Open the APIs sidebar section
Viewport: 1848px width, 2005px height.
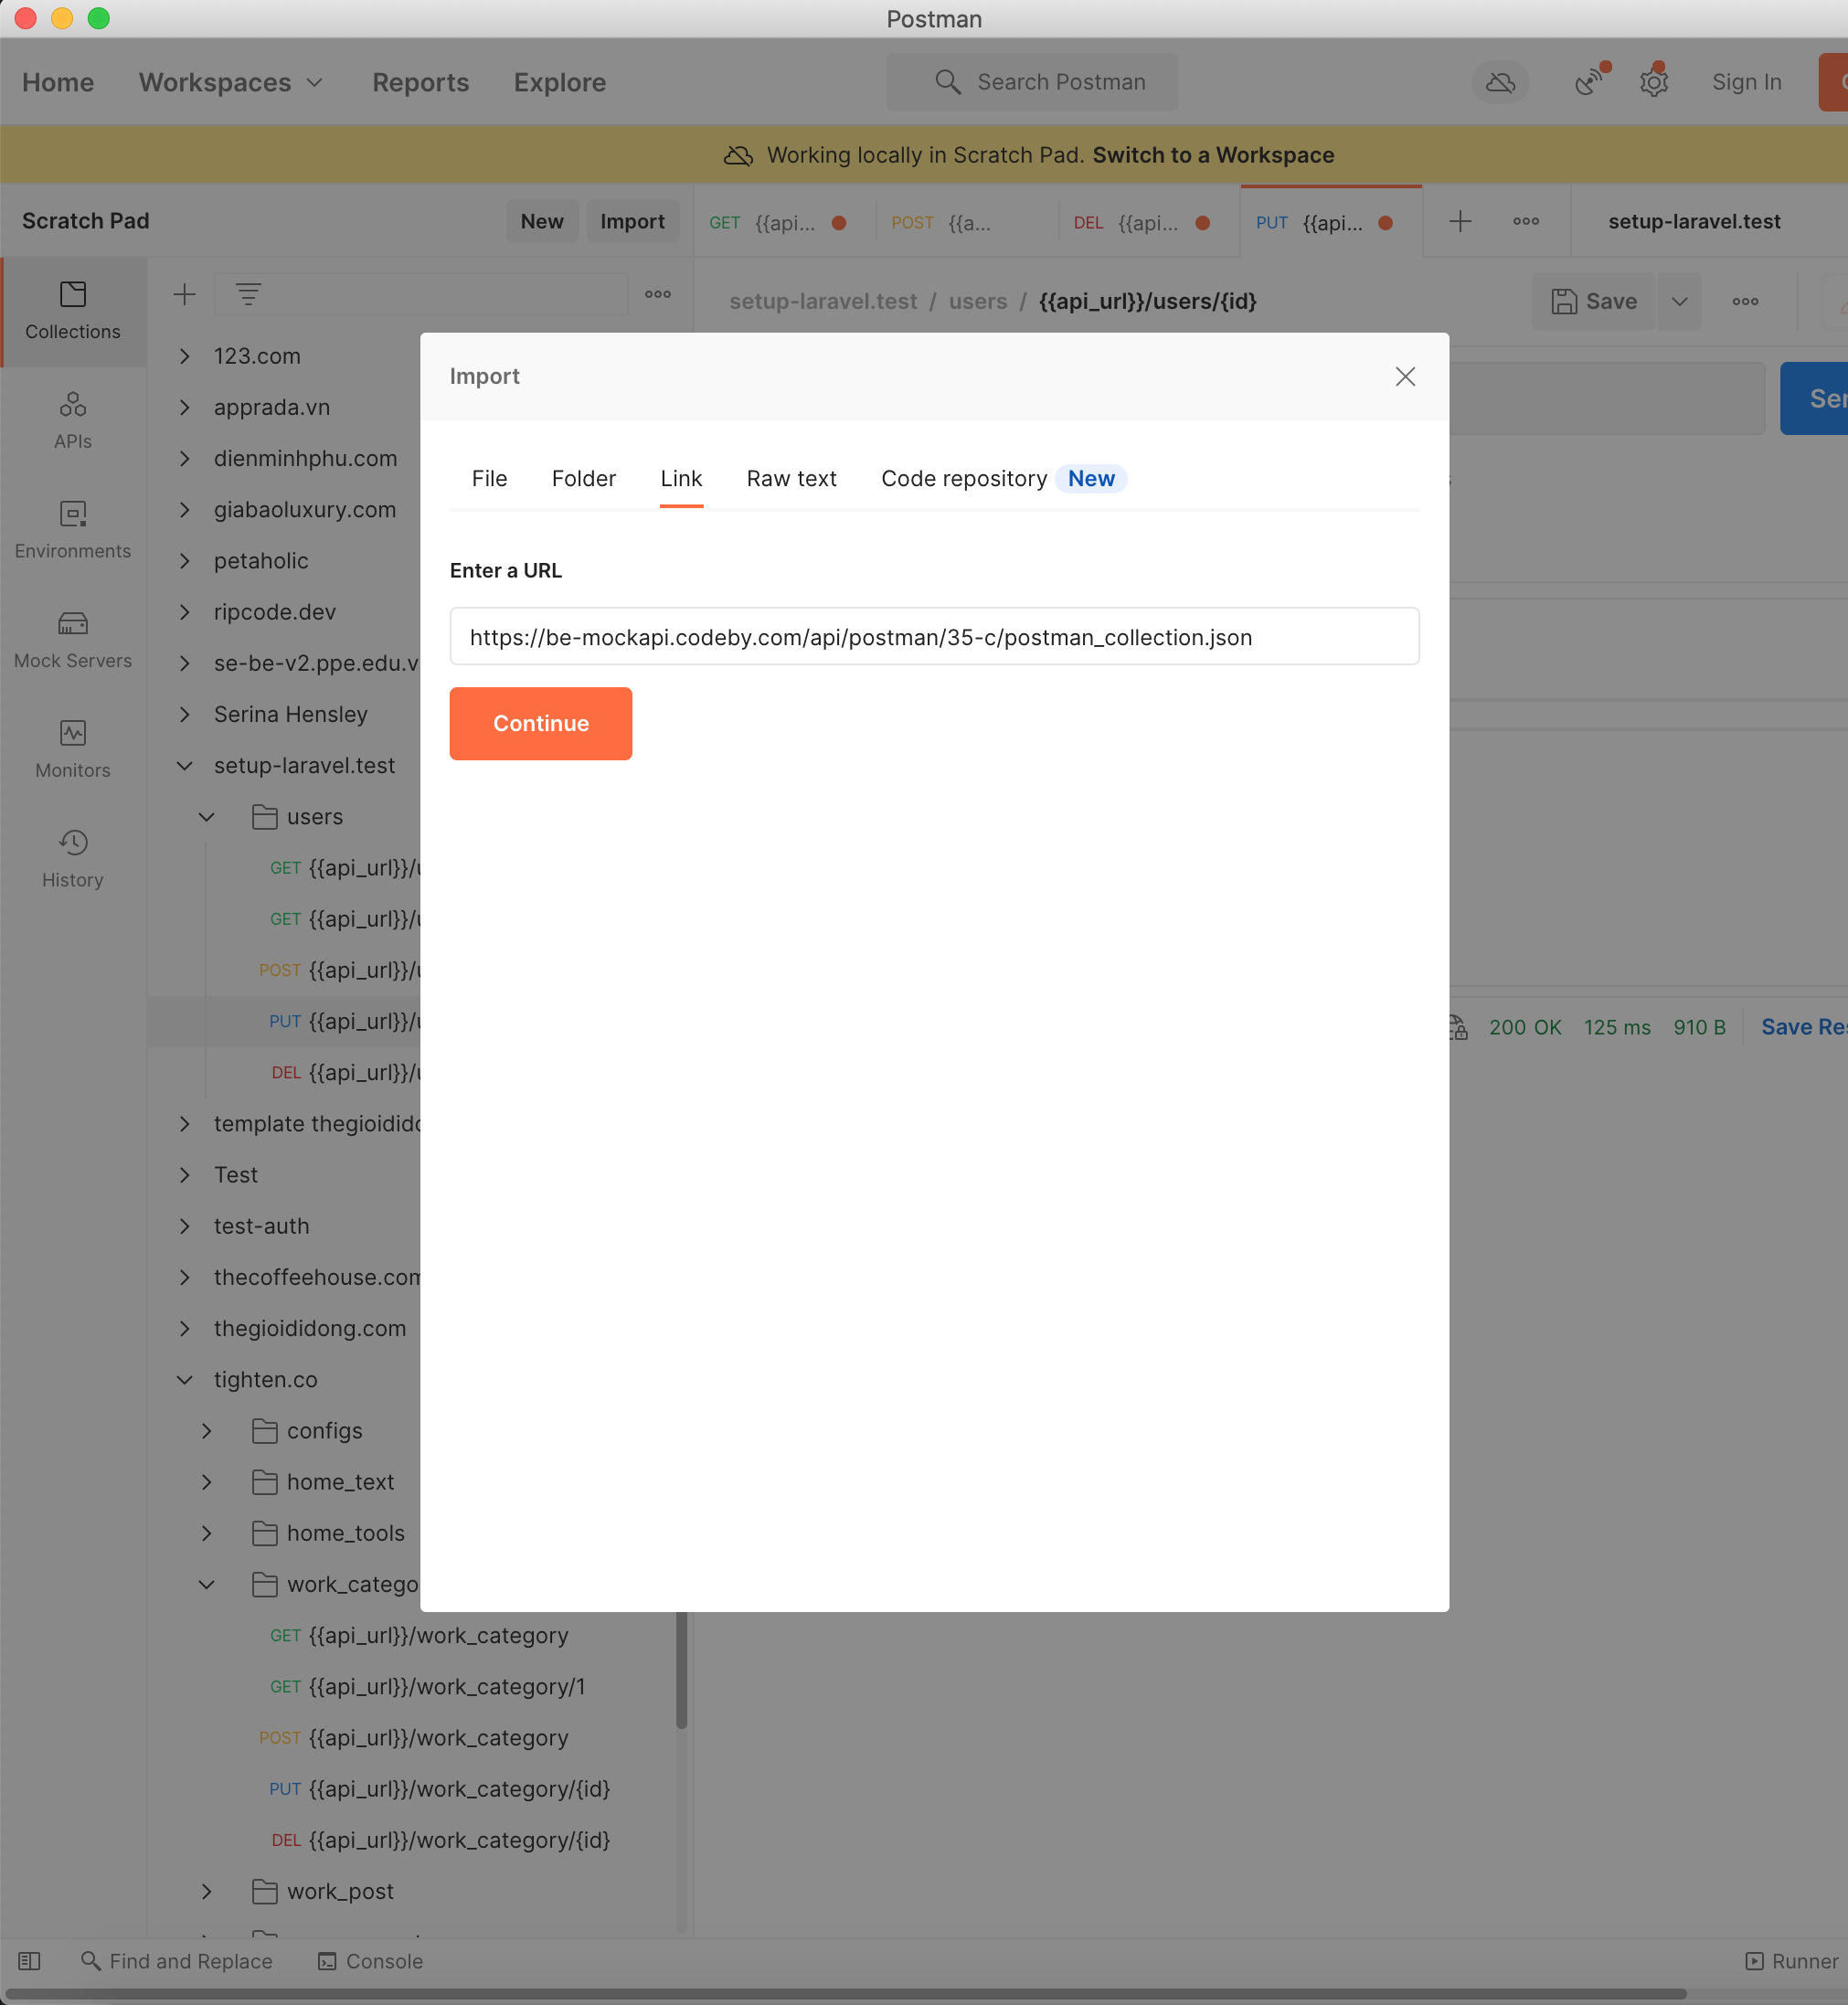(72, 420)
